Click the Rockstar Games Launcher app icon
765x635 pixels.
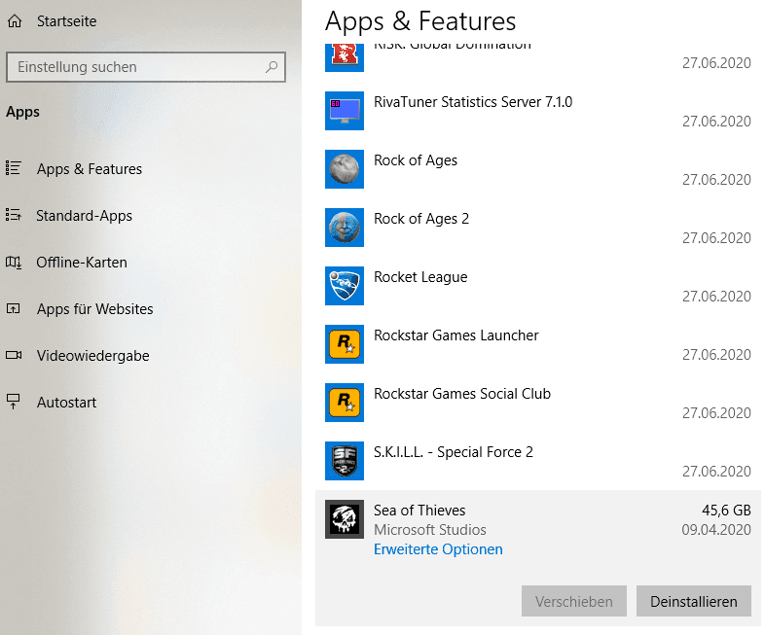coord(345,344)
